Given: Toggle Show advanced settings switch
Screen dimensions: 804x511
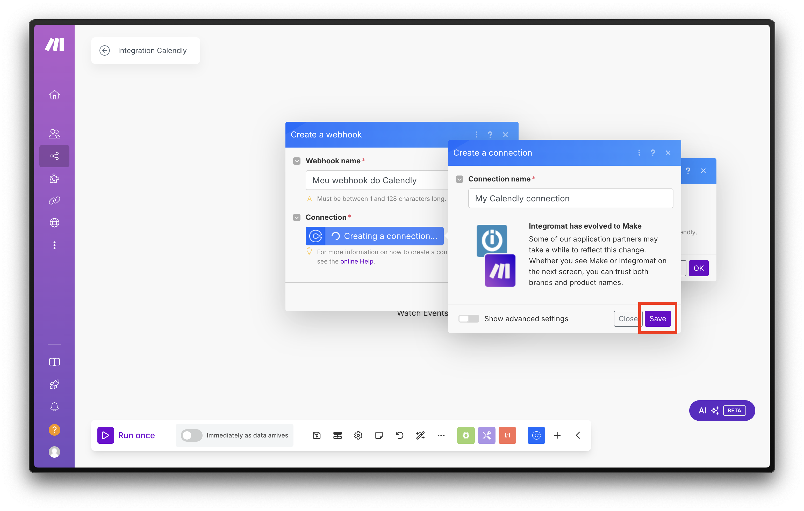Looking at the screenshot, I should 469,318.
